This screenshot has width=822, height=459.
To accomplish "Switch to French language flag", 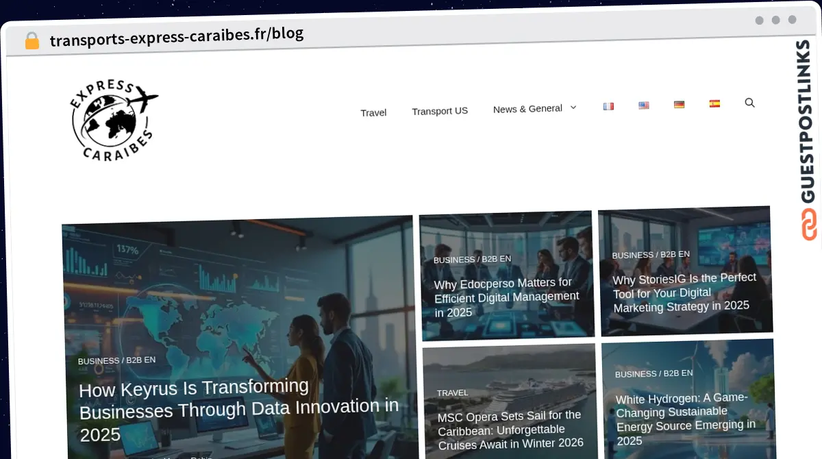I will pos(608,106).
